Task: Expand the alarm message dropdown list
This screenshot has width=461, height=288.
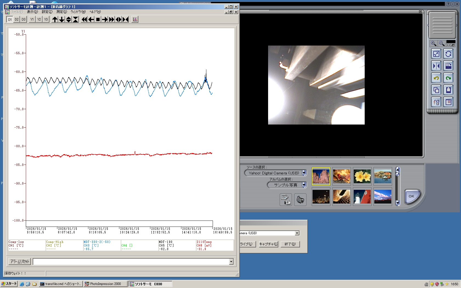Action: (x=231, y=262)
